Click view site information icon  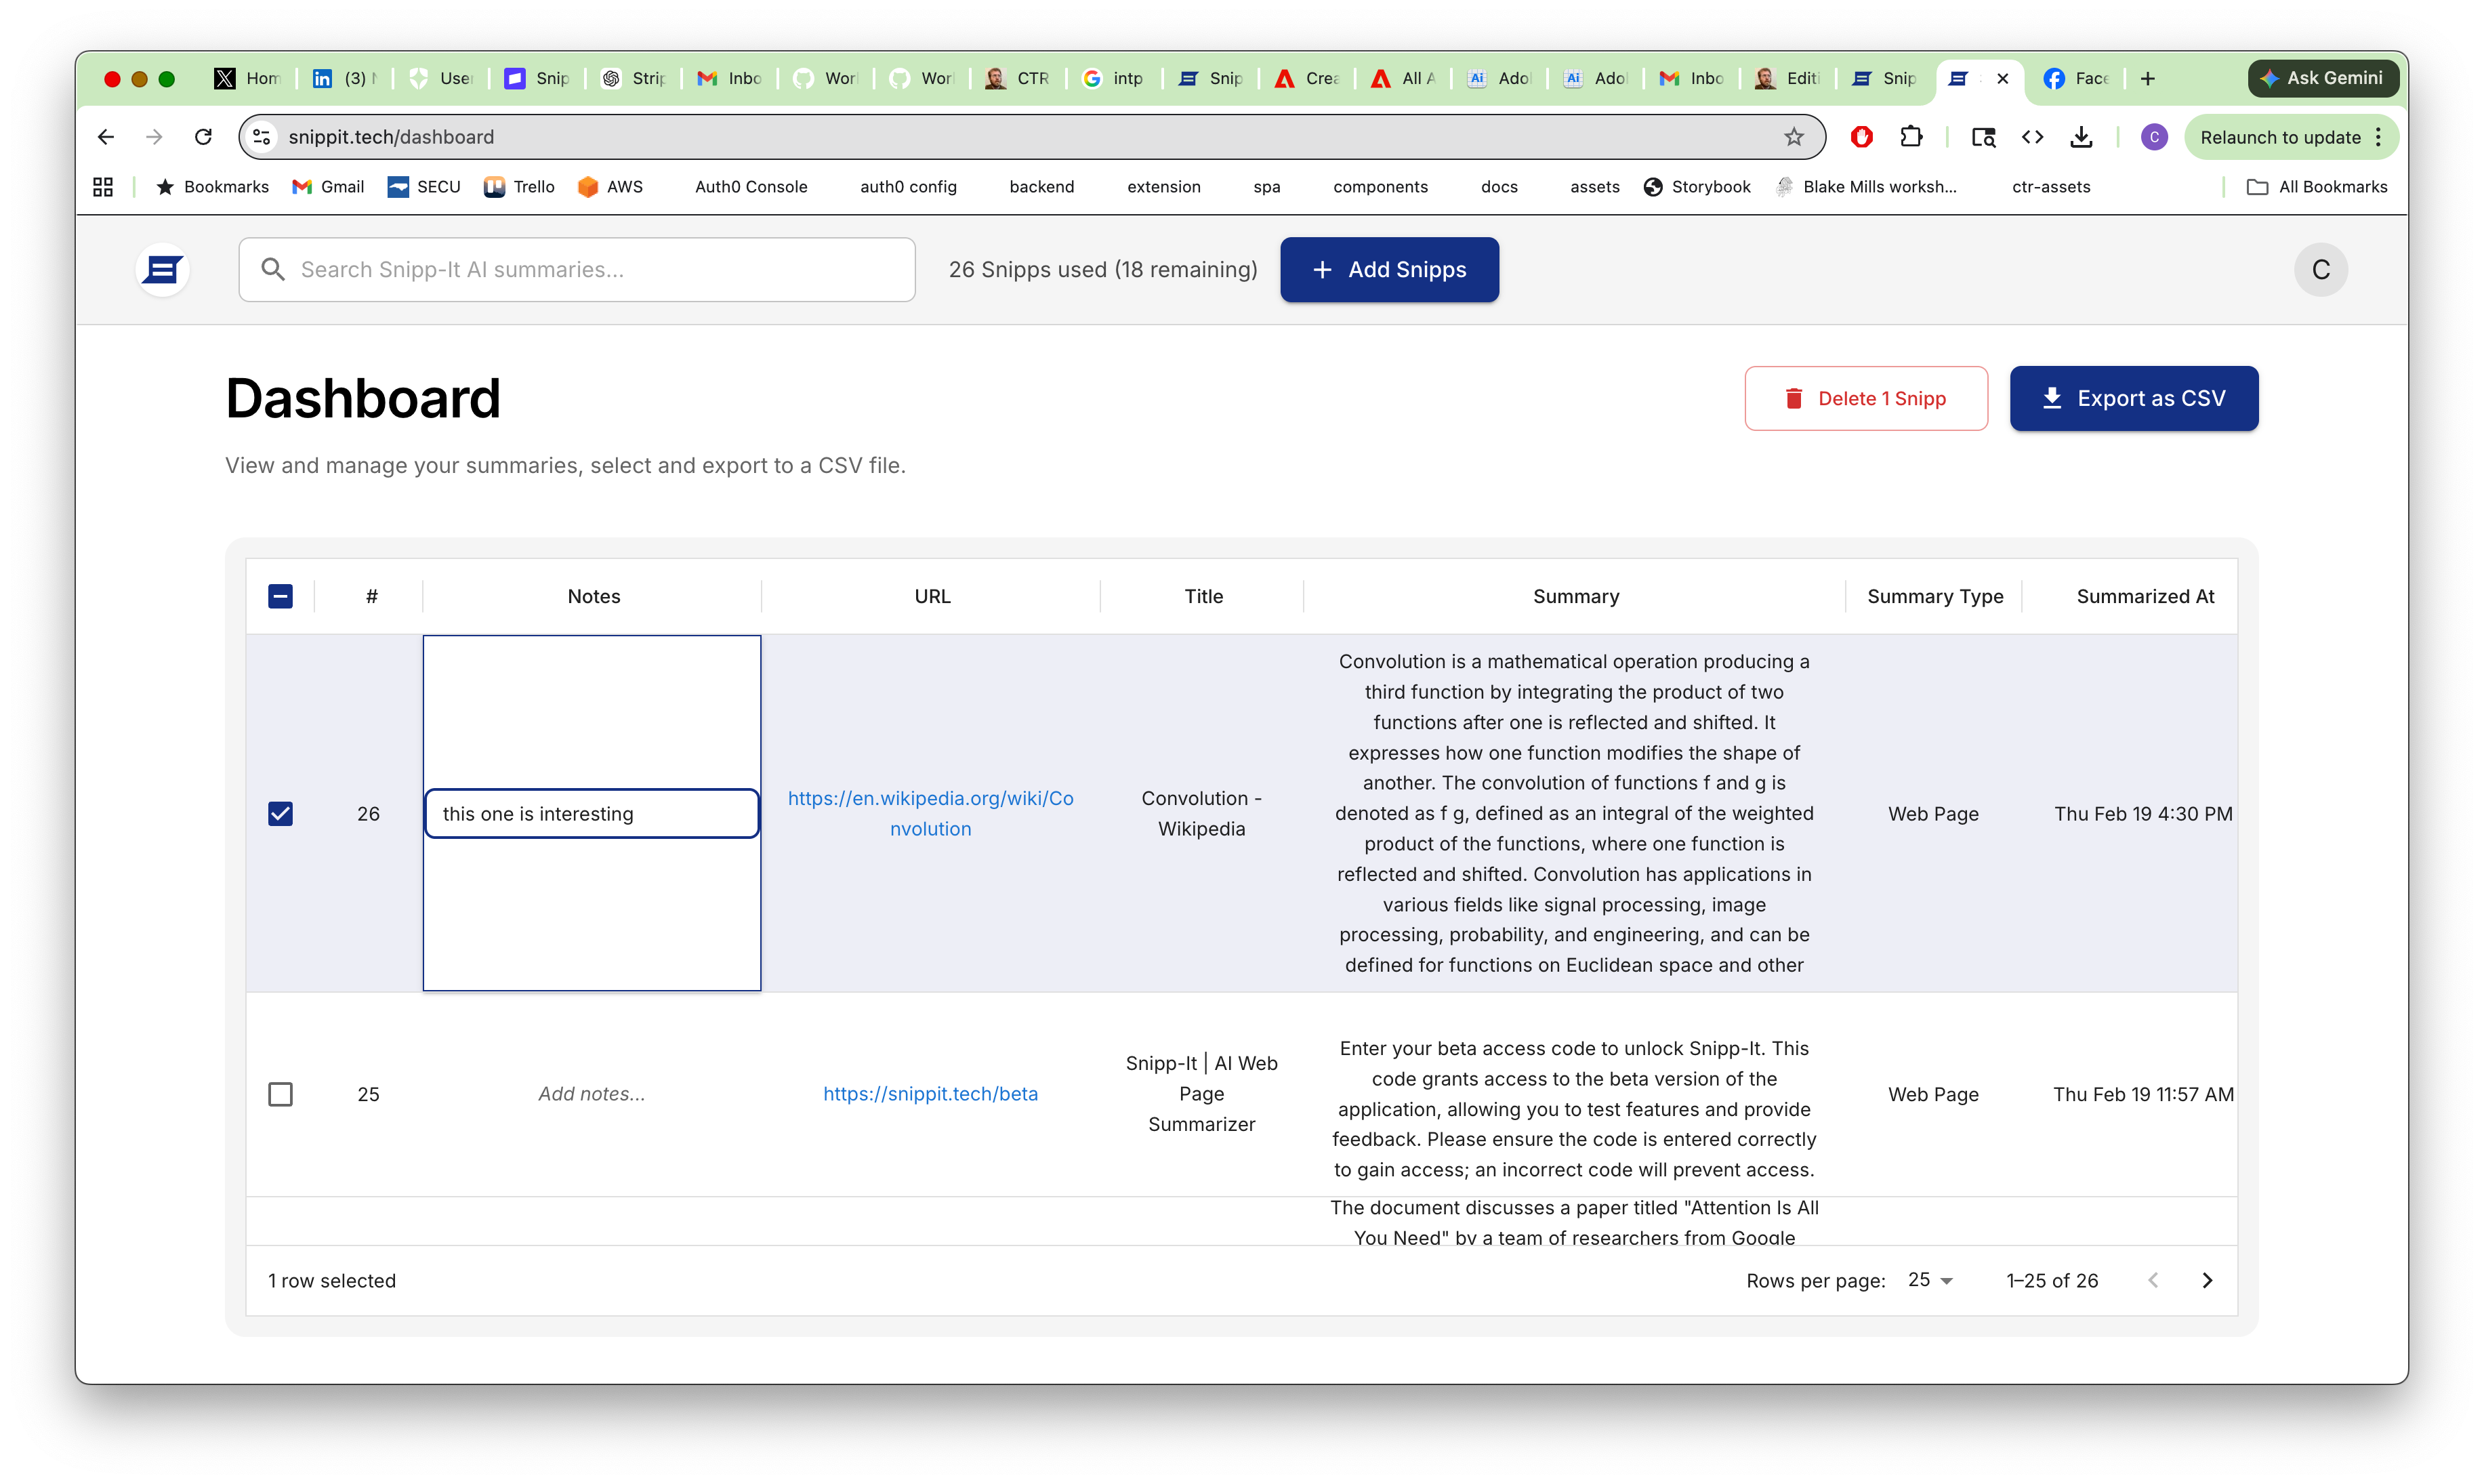[262, 137]
